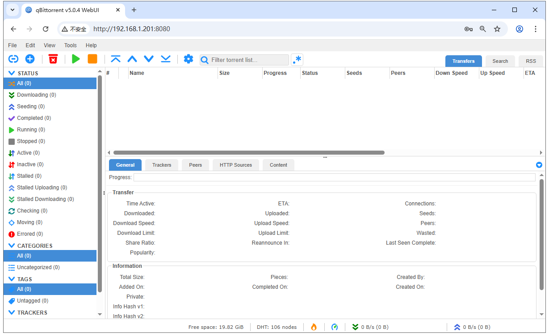Click the green resume icon
Screen dimensions: 549x336
click(x=75, y=59)
